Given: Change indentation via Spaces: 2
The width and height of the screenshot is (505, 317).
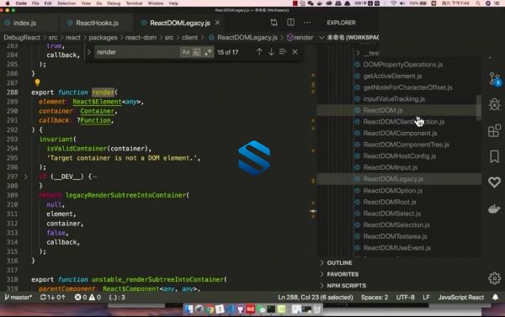Looking at the screenshot, I should pos(375,298).
